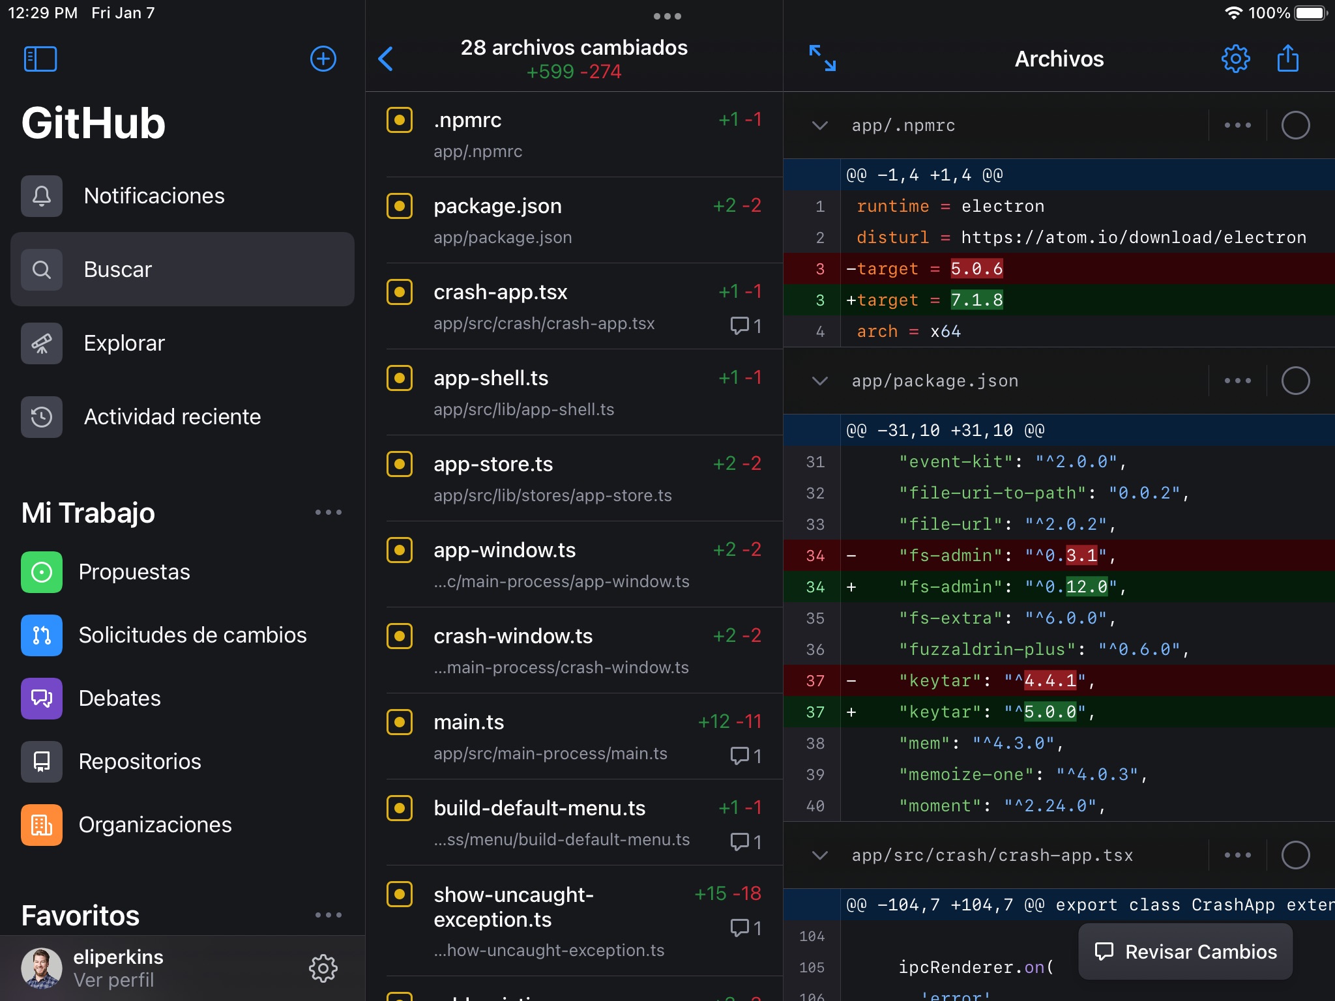Image resolution: width=1335 pixels, height=1001 pixels.
Task: Open Explorar with telescope icon
Action: [183, 343]
